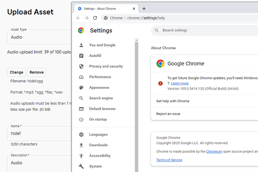
Task: Click the Search settings field
Action: click(x=205, y=30)
